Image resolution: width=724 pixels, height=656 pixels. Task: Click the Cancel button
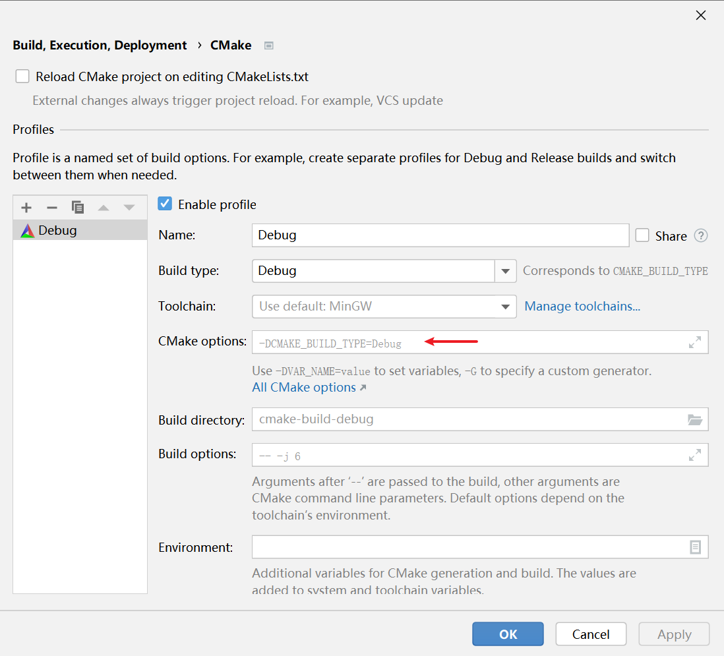tap(591, 634)
